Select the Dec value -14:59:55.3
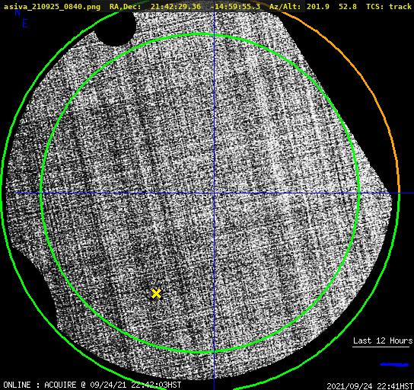Viewport: 414px width, 390px height. pos(235,6)
